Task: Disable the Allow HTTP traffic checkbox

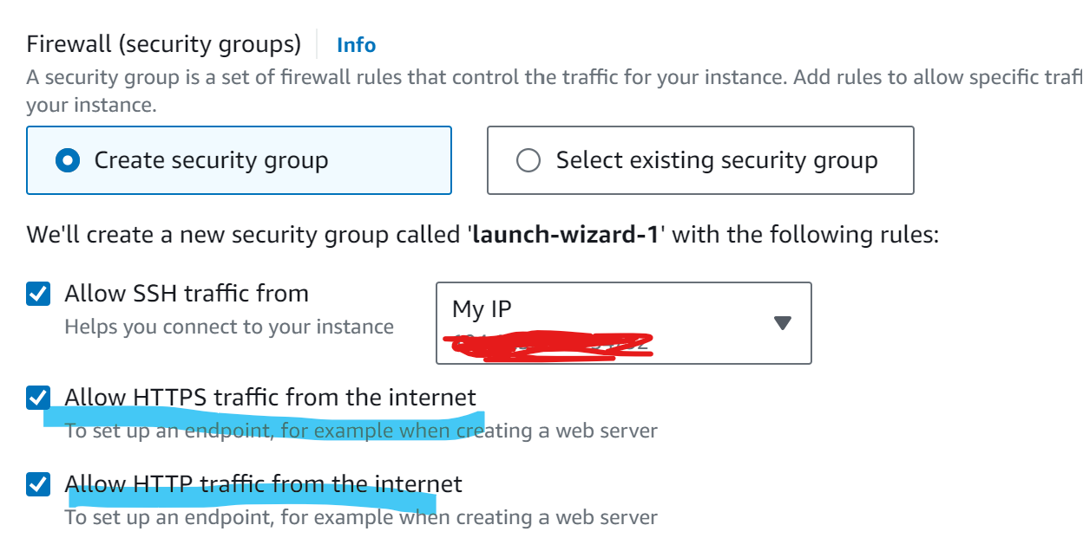Action: click(38, 483)
